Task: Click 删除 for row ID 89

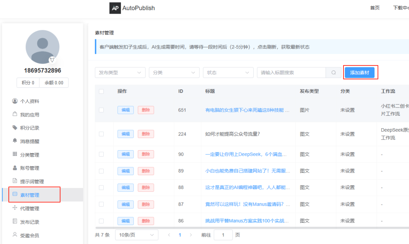Action: [146, 171]
